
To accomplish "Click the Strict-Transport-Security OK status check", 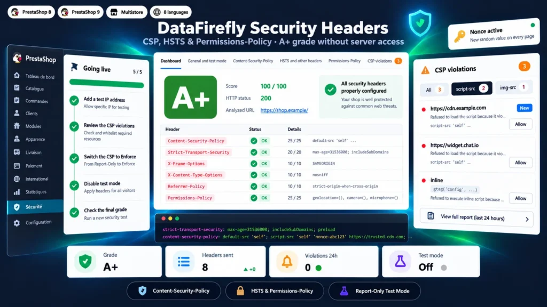I will pyautogui.click(x=254, y=152).
